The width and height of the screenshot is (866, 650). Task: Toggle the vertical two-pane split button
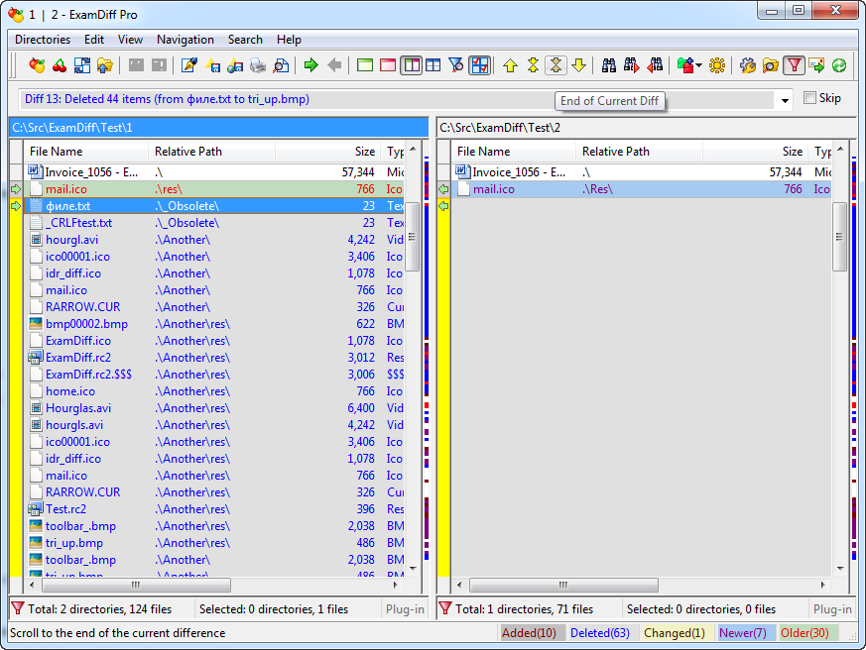tap(412, 65)
